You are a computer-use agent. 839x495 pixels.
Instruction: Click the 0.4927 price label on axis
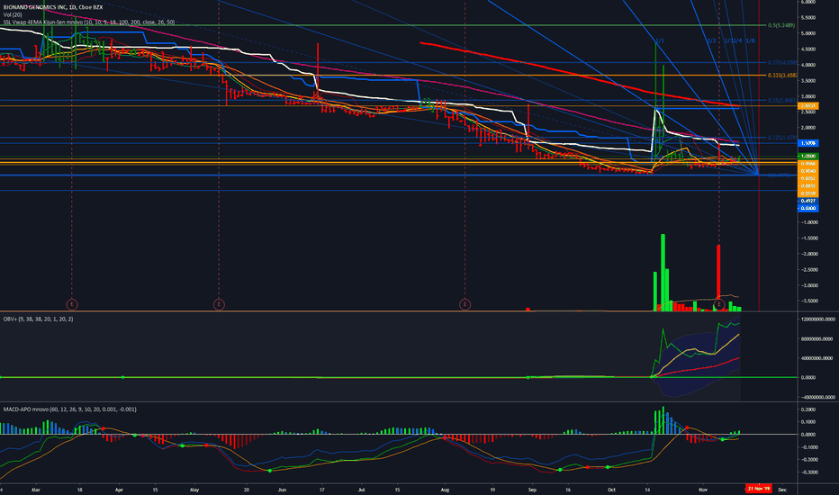[807, 202]
